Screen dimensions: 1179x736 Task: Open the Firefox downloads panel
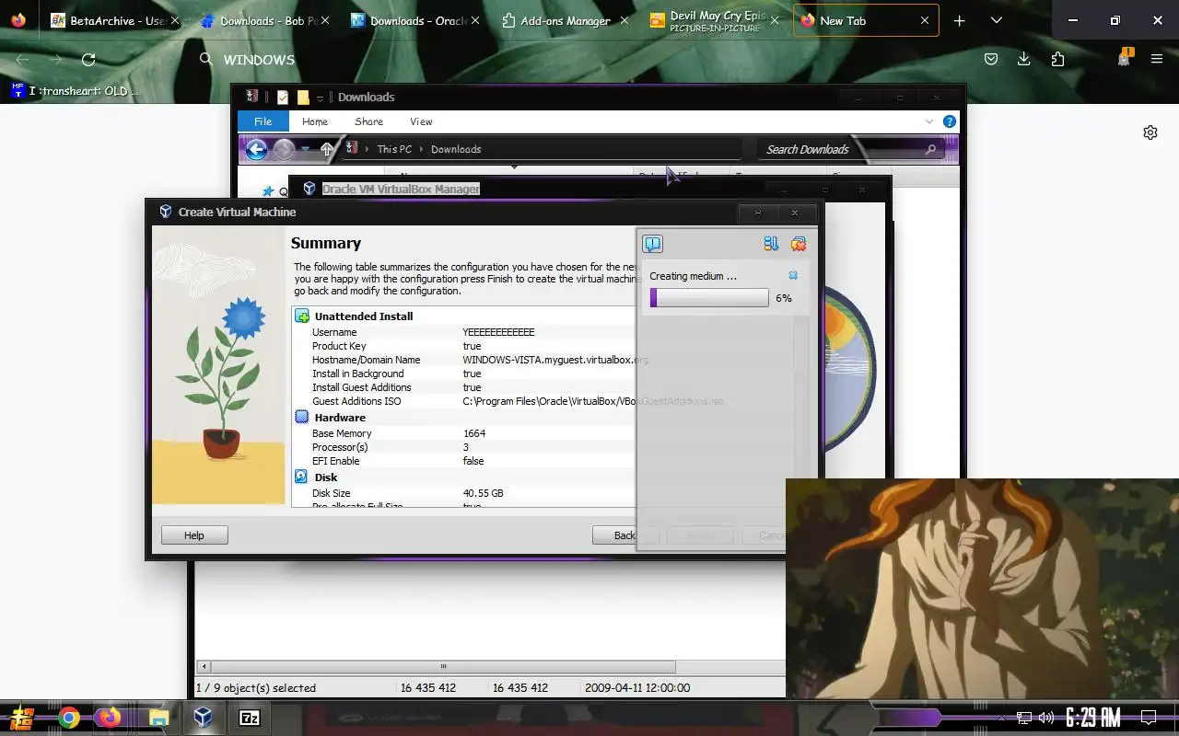tap(1023, 59)
